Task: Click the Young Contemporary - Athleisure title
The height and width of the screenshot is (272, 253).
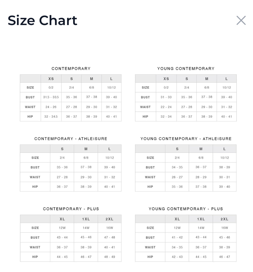Action: (x=186, y=139)
